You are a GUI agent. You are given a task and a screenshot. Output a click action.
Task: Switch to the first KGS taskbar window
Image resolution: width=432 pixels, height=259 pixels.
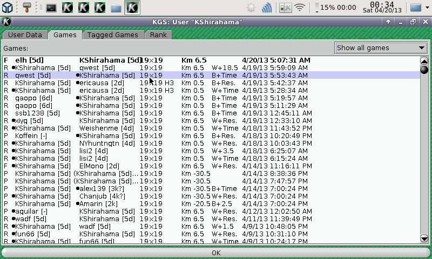pos(67,8)
